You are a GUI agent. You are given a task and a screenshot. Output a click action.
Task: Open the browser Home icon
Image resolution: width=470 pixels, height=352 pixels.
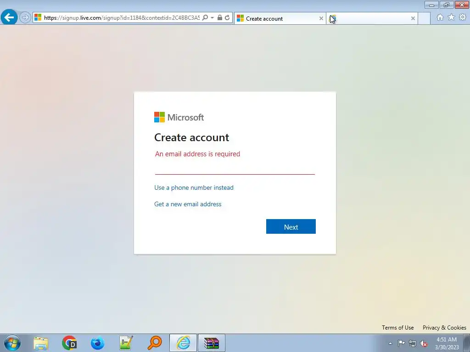[440, 17]
